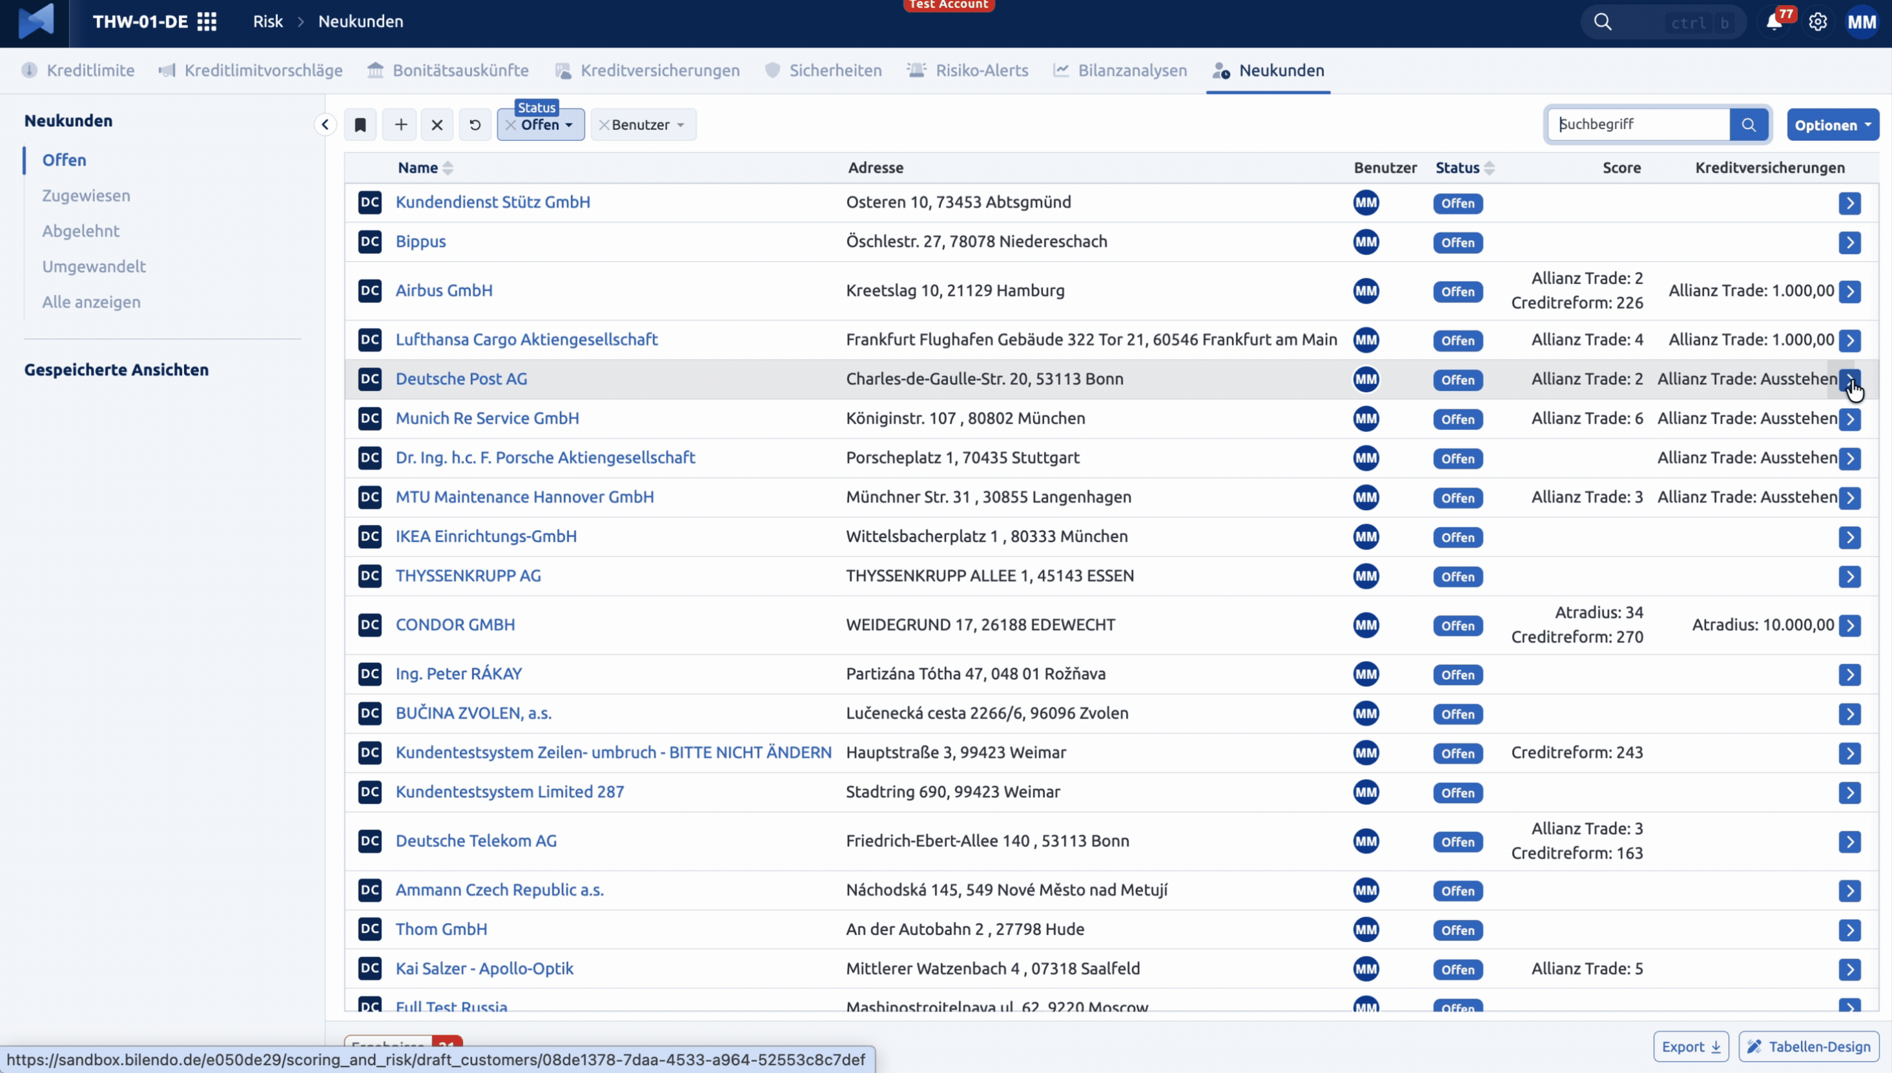Click the Gespeicherte Ansichten heading

pos(116,370)
